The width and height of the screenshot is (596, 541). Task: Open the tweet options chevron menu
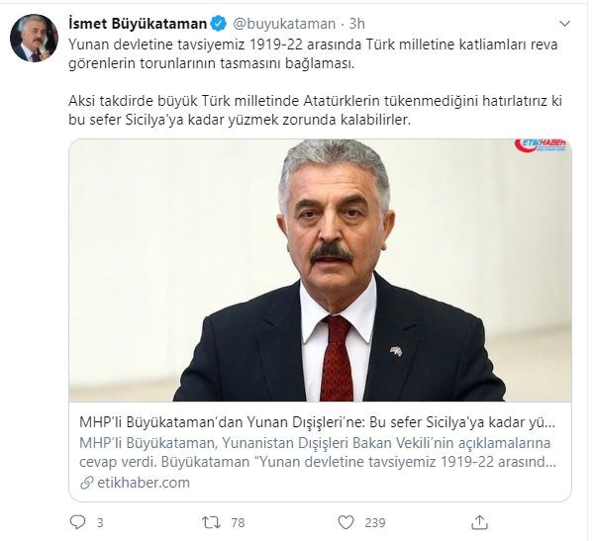pos(565,24)
